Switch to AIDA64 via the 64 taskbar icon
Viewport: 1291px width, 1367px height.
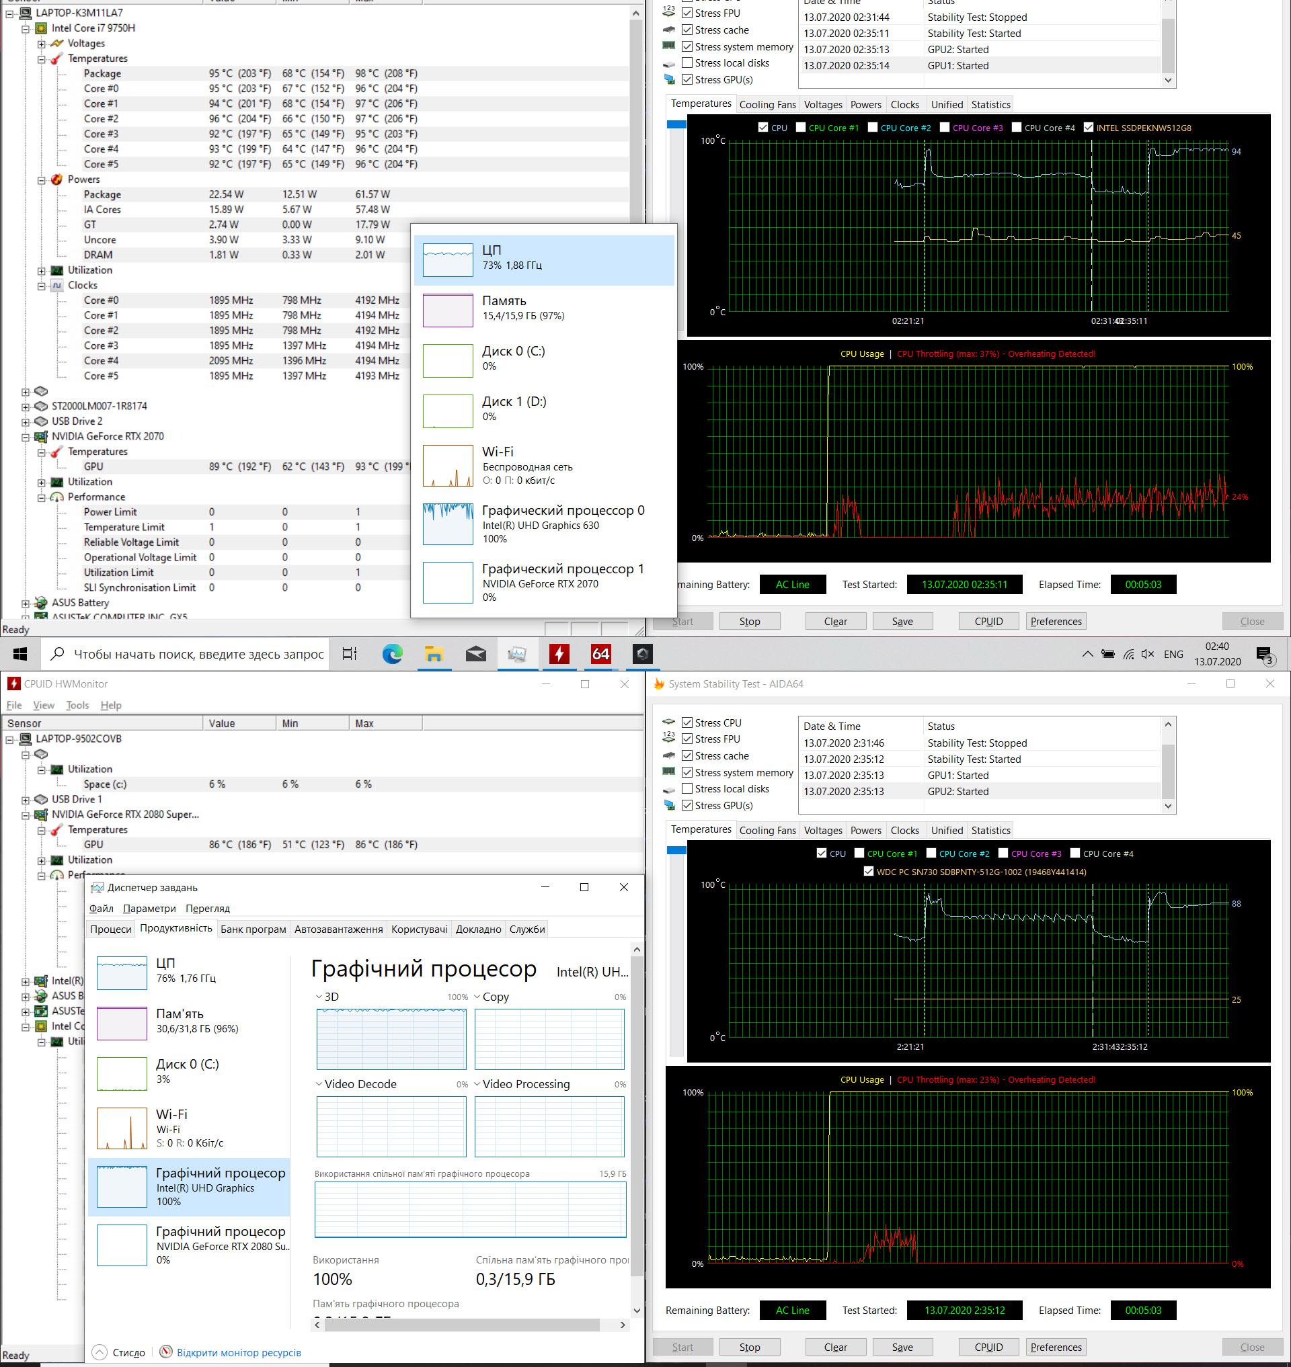(x=600, y=653)
